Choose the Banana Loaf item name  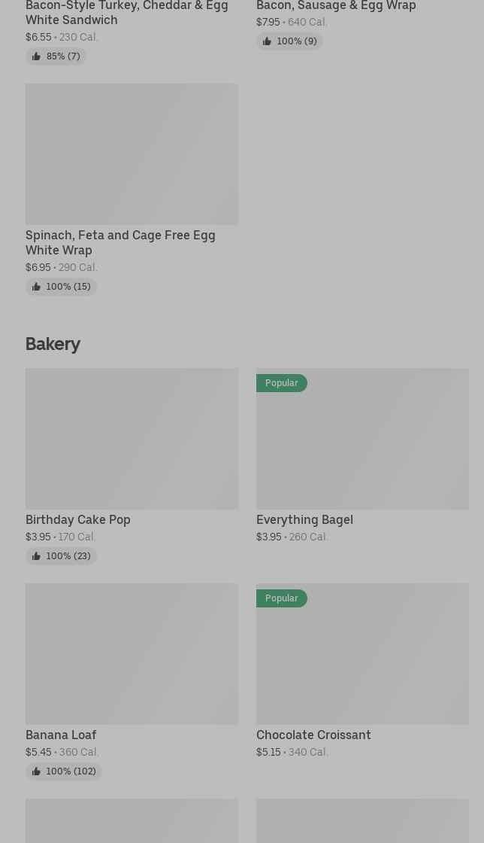[61, 735]
